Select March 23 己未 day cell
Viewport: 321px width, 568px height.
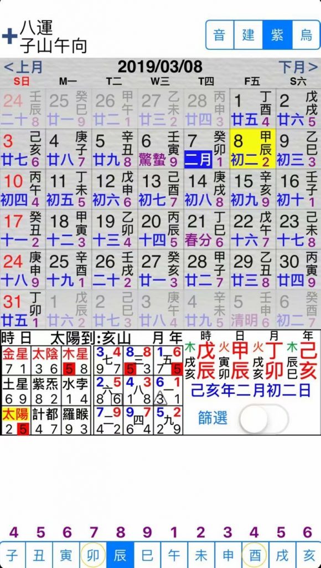(x=299, y=229)
